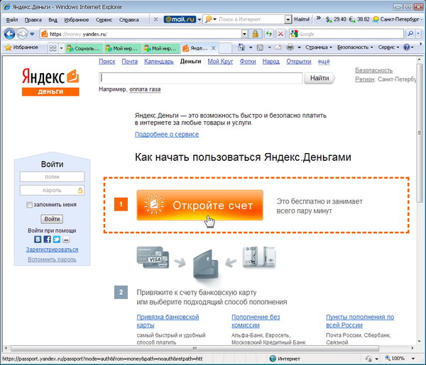
Task: Open the Избранное menu in menu bar
Action: (x=77, y=20)
